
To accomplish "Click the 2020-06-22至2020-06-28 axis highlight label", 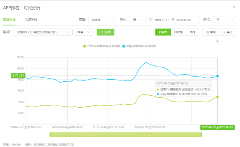I will [217, 127].
